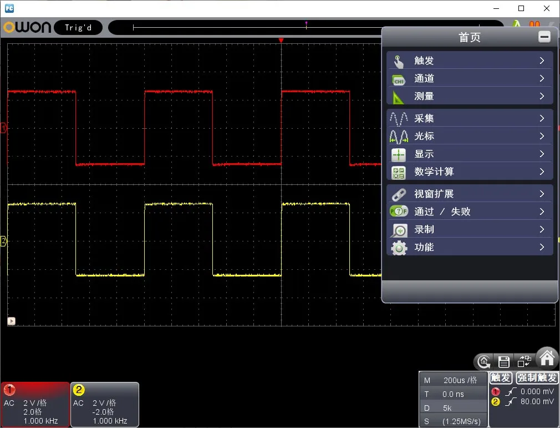Expand the 录制 row chevron

(x=542, y=230)
